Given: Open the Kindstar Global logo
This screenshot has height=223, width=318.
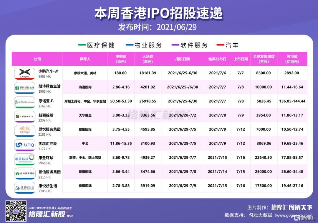Looking at the screenshot, I should click(25, 158).
